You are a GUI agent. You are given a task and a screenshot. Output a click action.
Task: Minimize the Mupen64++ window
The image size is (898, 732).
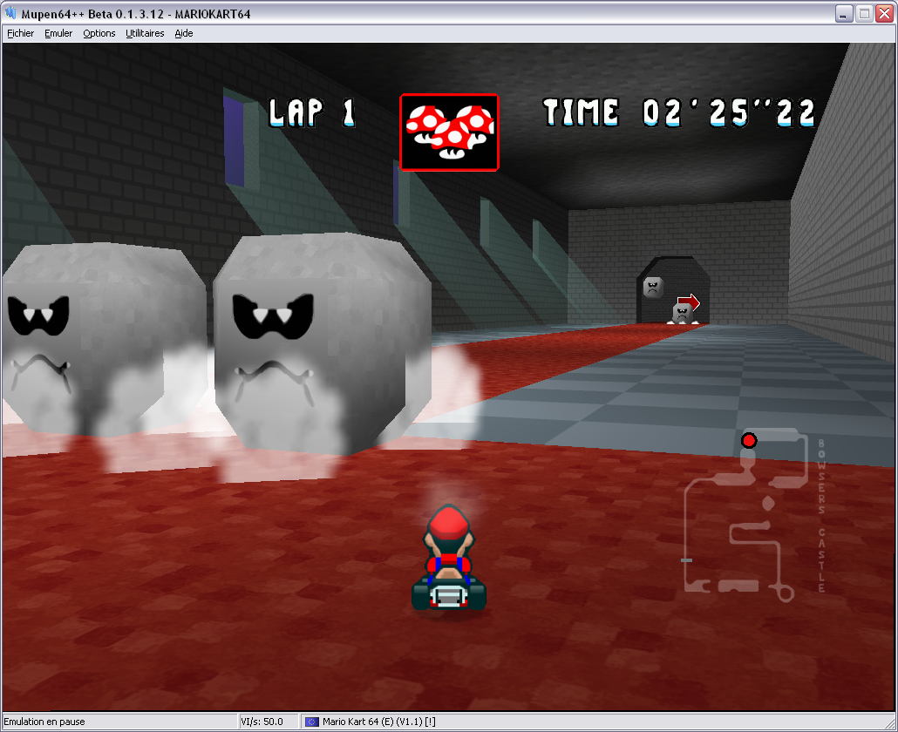coord(843,13)
